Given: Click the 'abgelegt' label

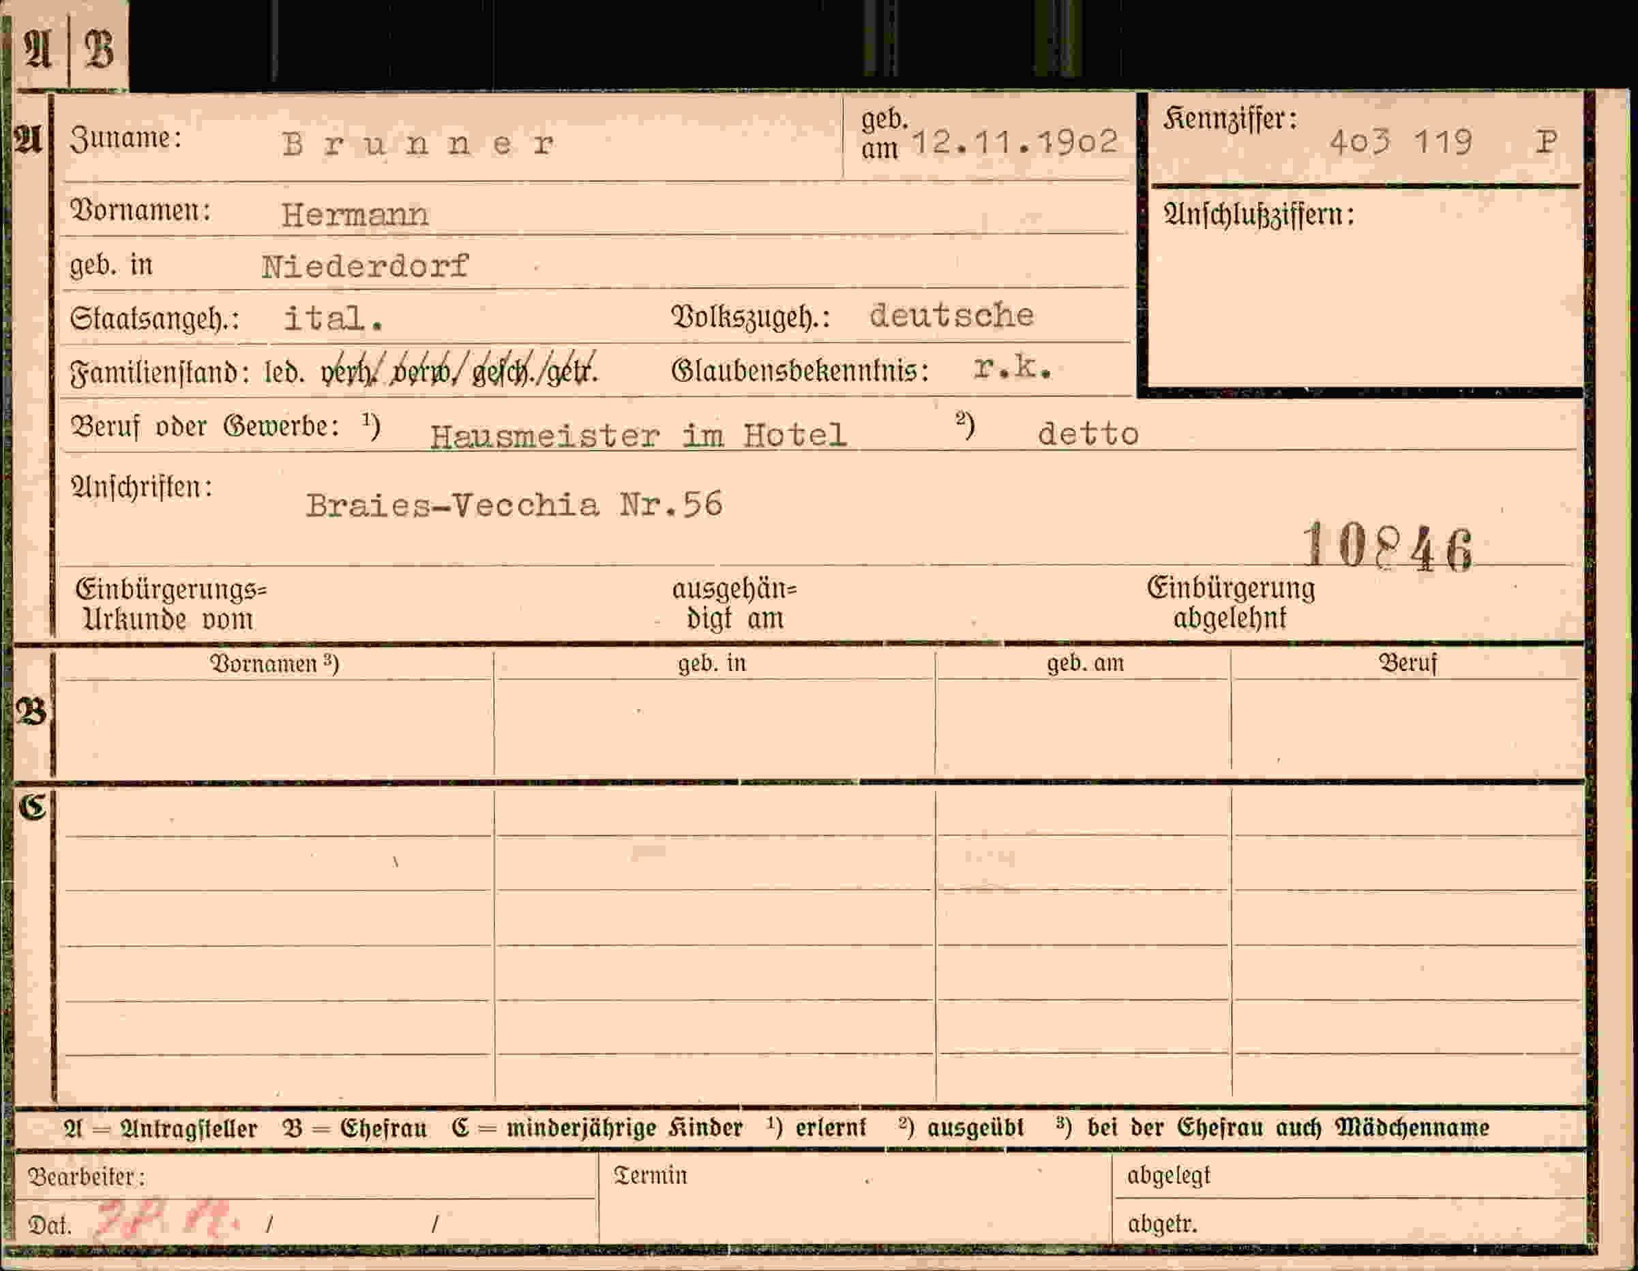Looking at the screenshot, I should pos(1169,1176).
